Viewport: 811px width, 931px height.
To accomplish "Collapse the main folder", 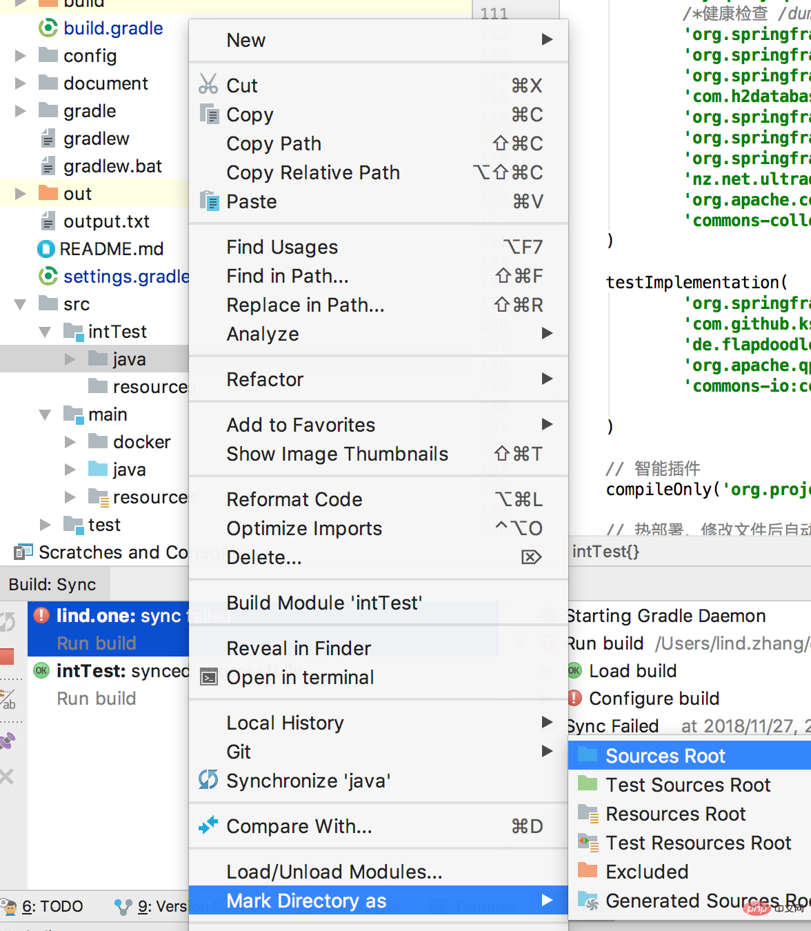I will click(46, 414).
